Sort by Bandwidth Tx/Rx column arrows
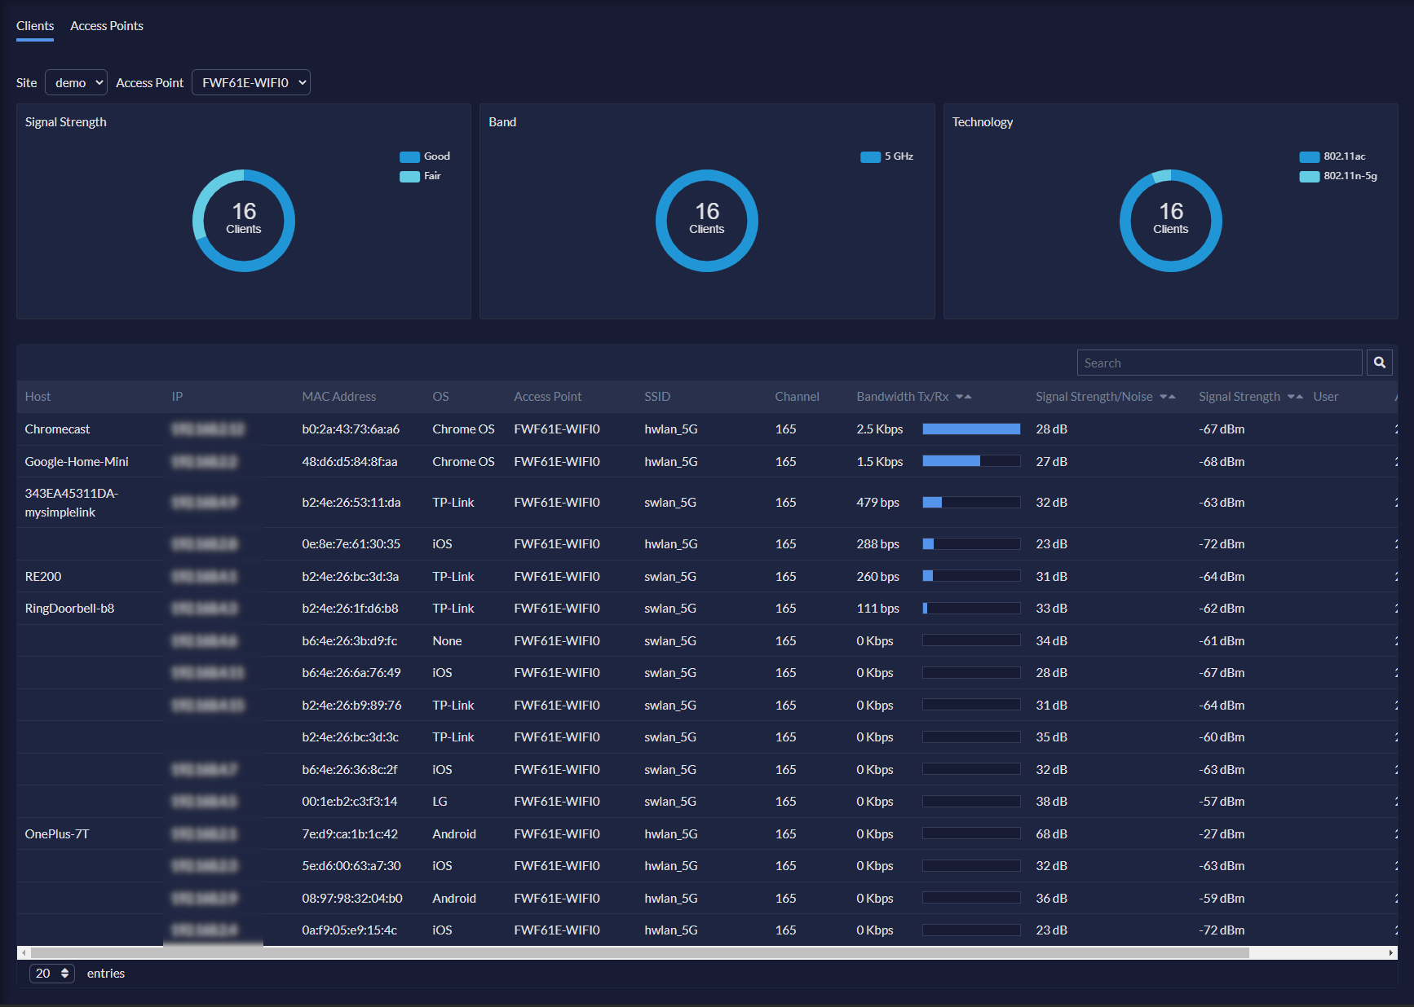The image size is (1414, 1007). pos(964,397)
